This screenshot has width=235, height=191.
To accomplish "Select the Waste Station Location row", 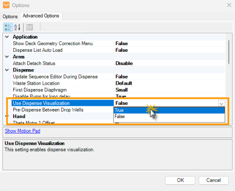I will tap(118, 83).
